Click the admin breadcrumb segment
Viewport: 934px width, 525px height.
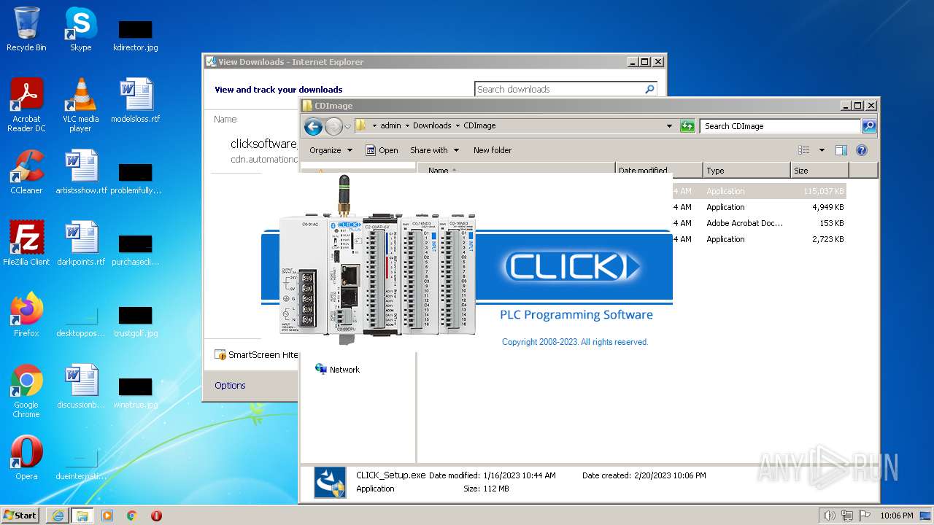click(390, 125)
